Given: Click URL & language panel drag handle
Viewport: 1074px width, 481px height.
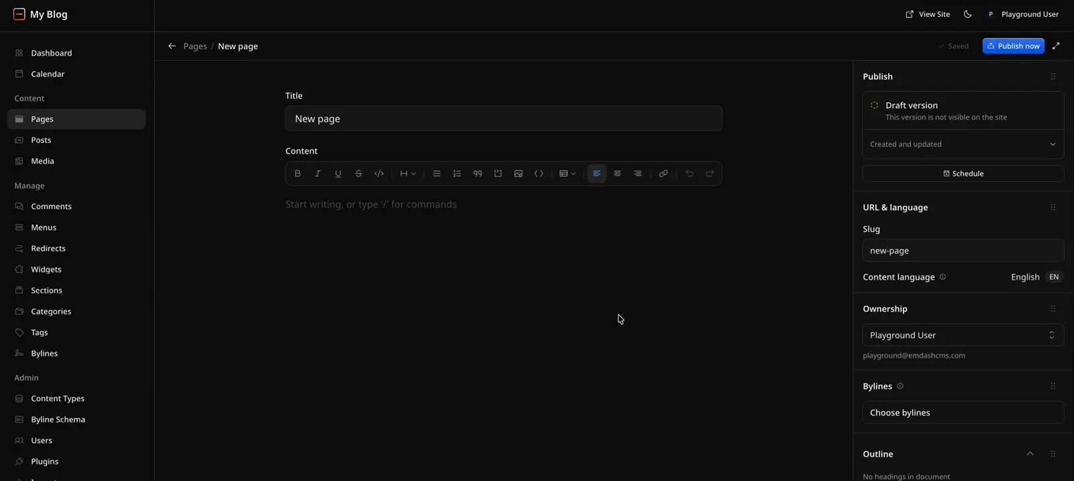Looking at the screenshot, I should pos(1053,207).
